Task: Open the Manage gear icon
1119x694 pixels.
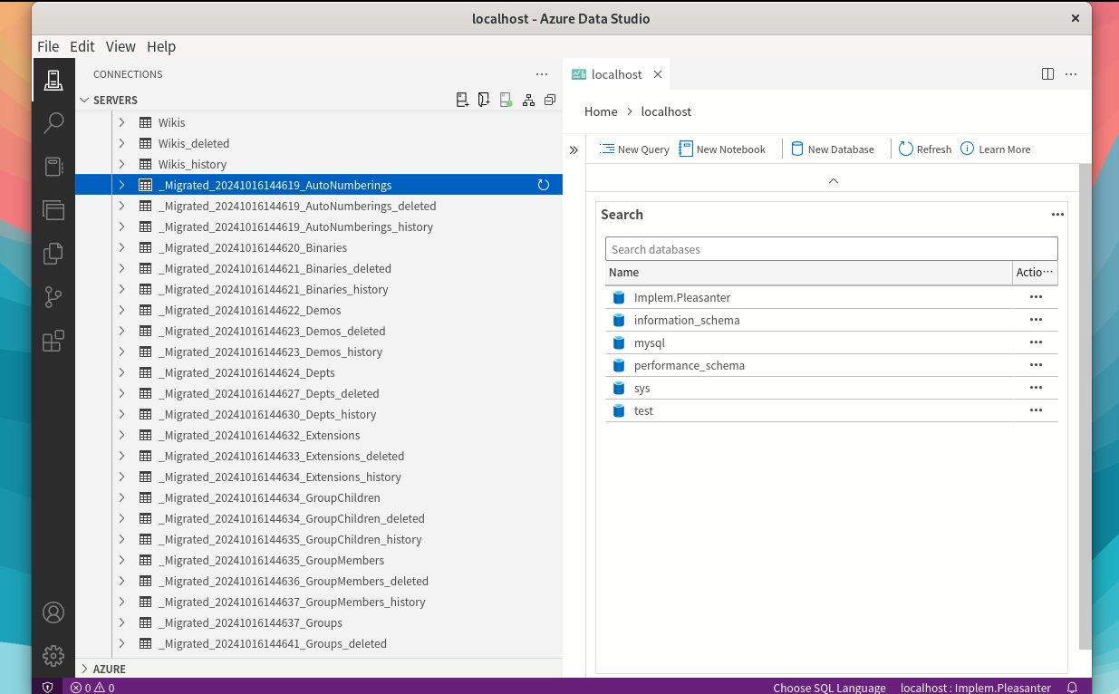Action: [x=53, y=656]
